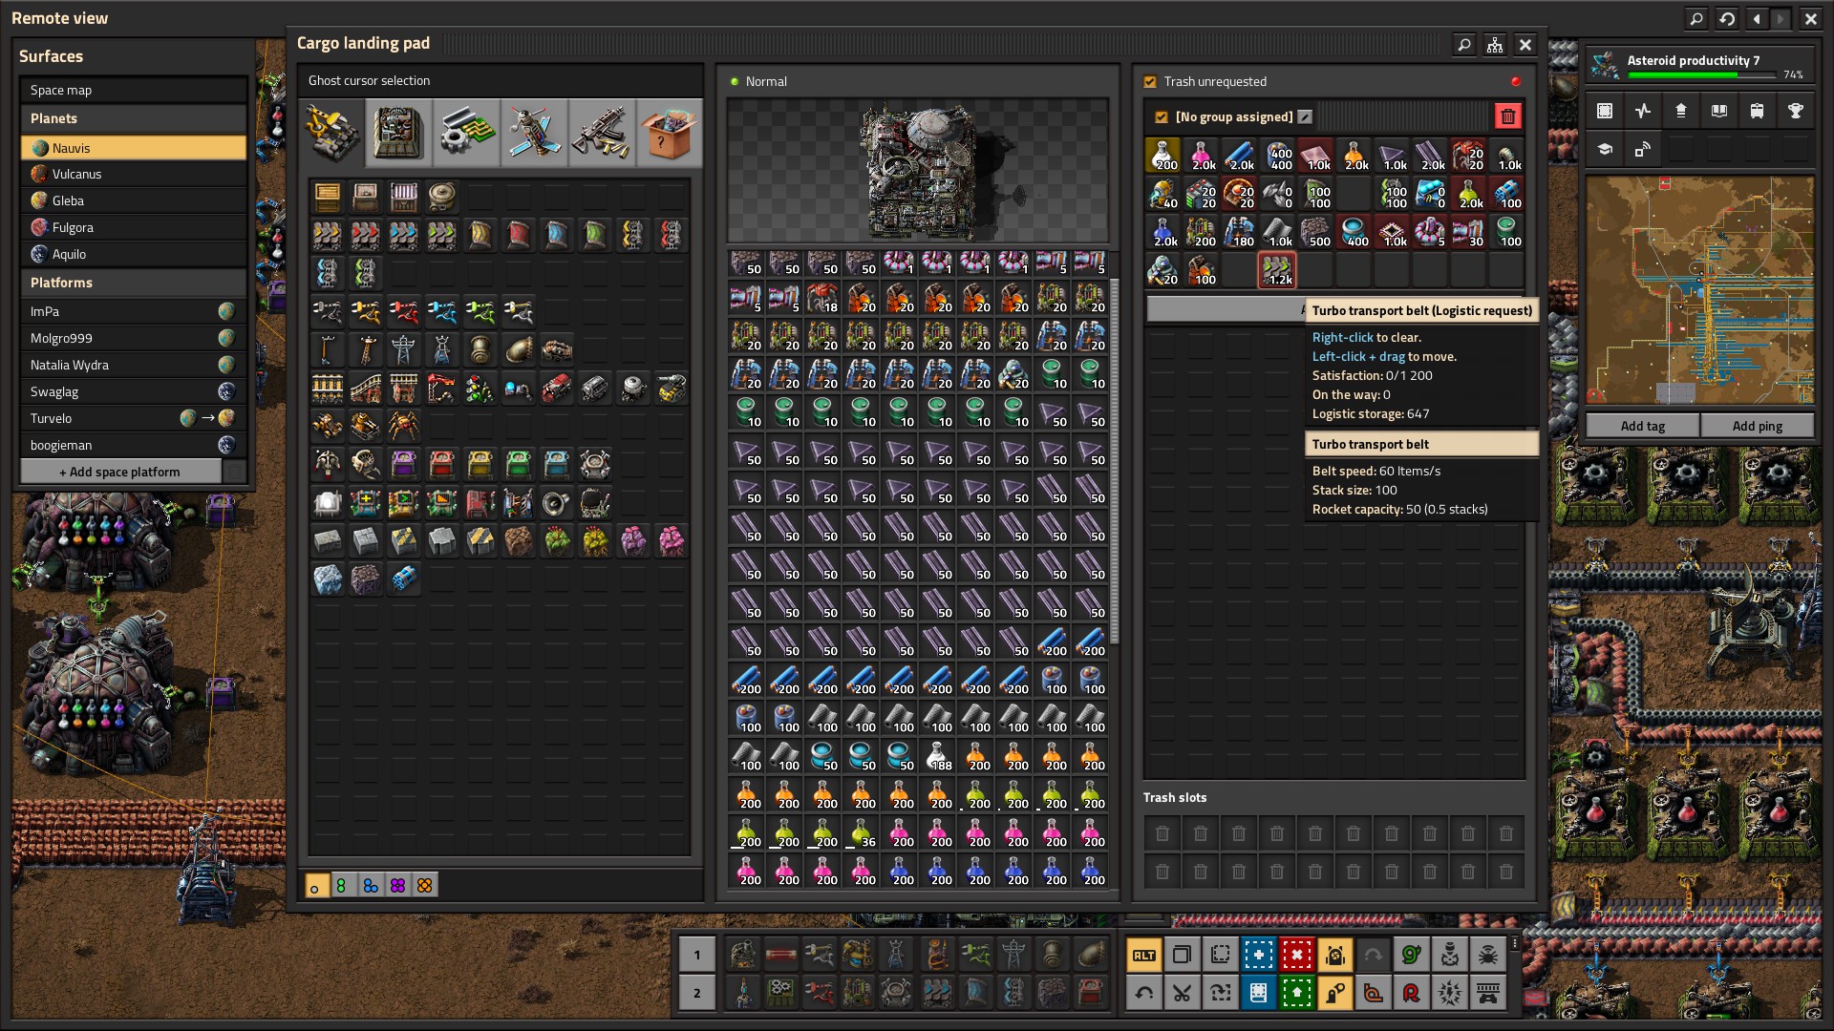
Task: Select wooden chest in Ghost cursor selection
Action: pyautogui.click(x=328, y=197)
